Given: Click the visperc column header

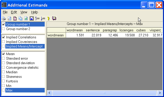Looking at the screenshot, I should (155, 30).
